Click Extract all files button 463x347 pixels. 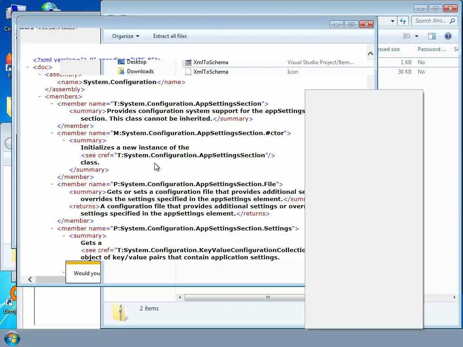(x=170, y=36)
